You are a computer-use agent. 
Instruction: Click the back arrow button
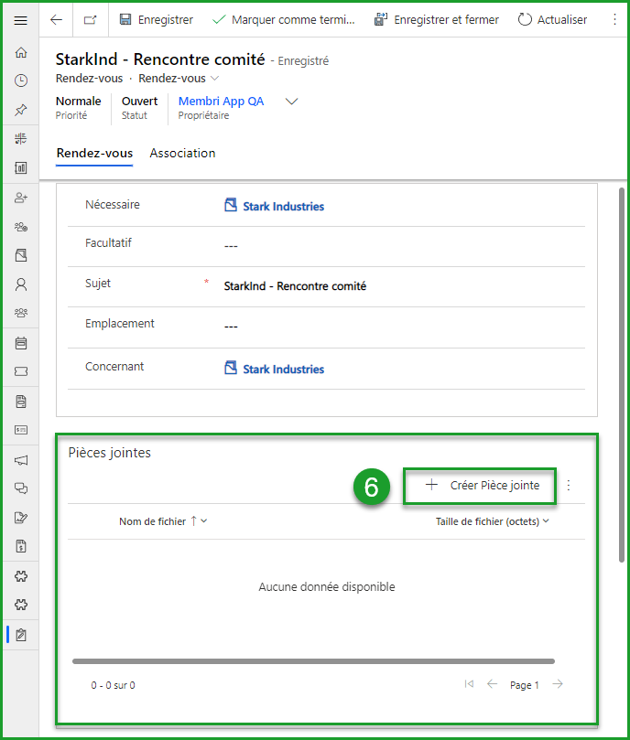point(57,19)
